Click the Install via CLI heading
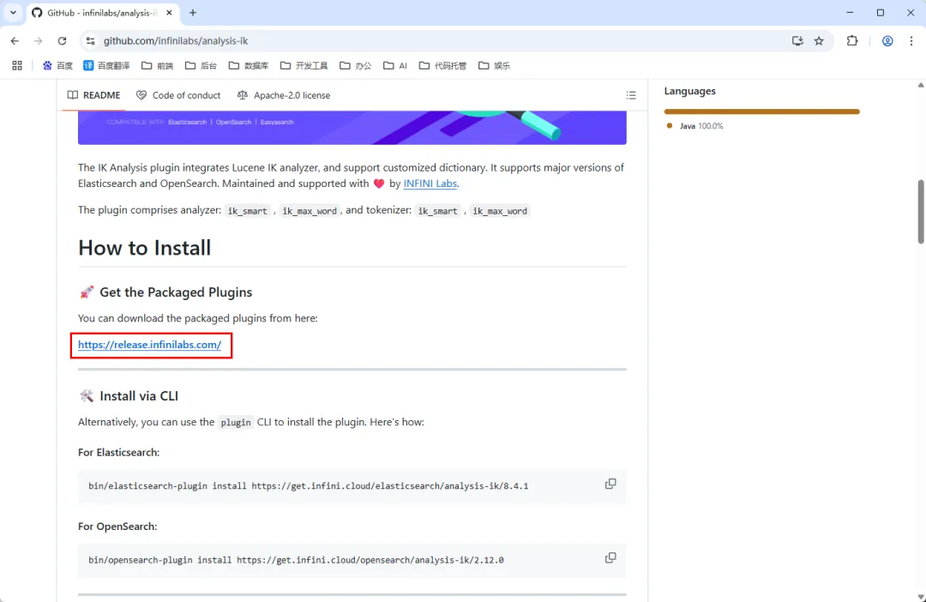The image size is (926, 602). pos(128,396)
